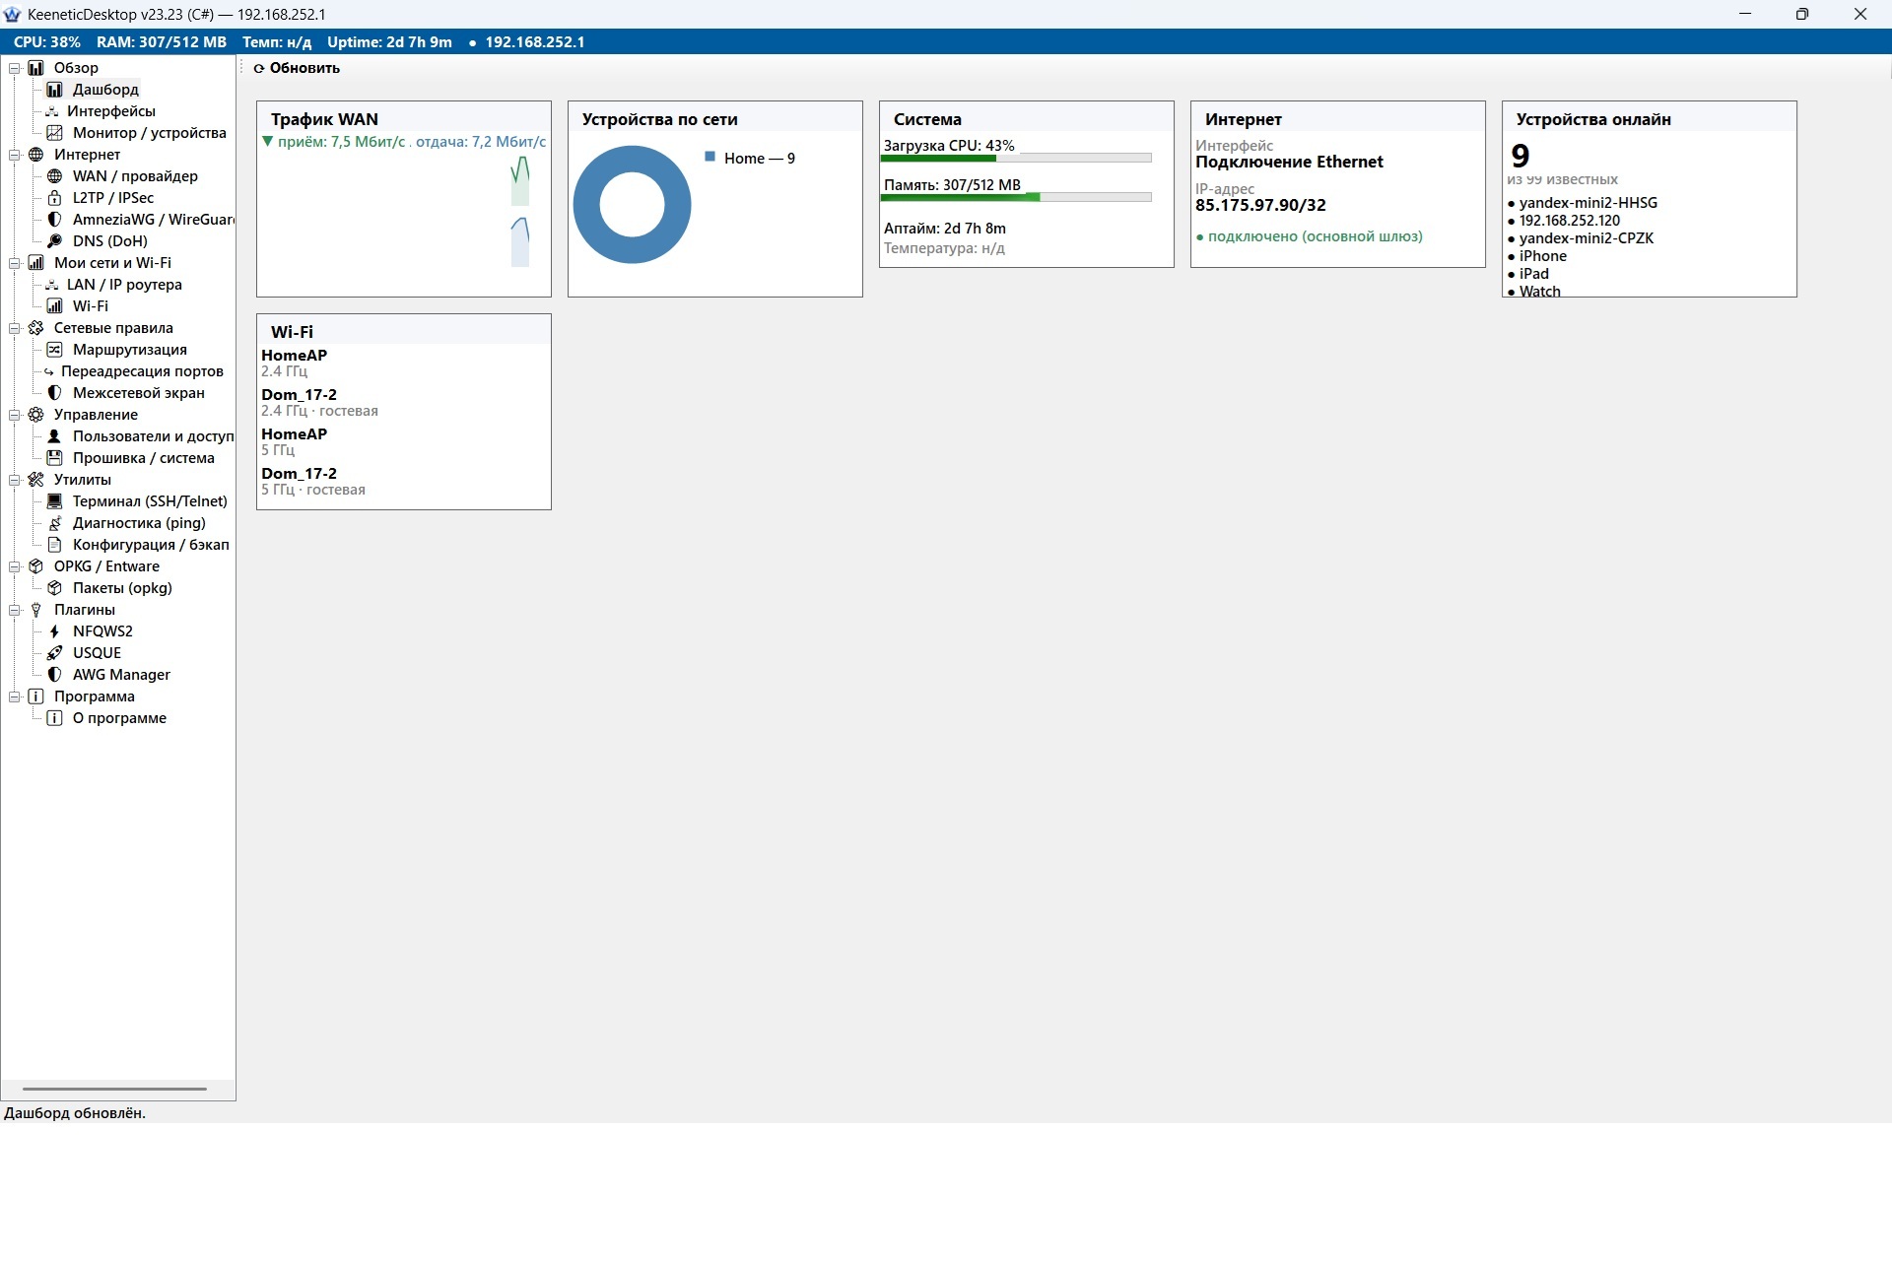Viewport: 1892px width, 1261px height.
Task: Collapse the Утилиты tree section
Action: coord(15,480)
